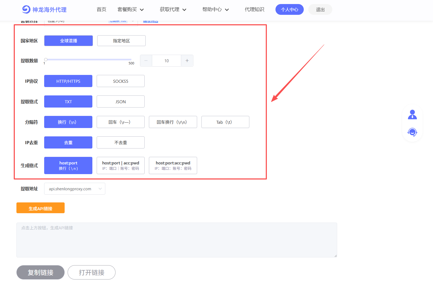Go to the 首页 menu item
The image size is (433, 283).
coord(101,10)
